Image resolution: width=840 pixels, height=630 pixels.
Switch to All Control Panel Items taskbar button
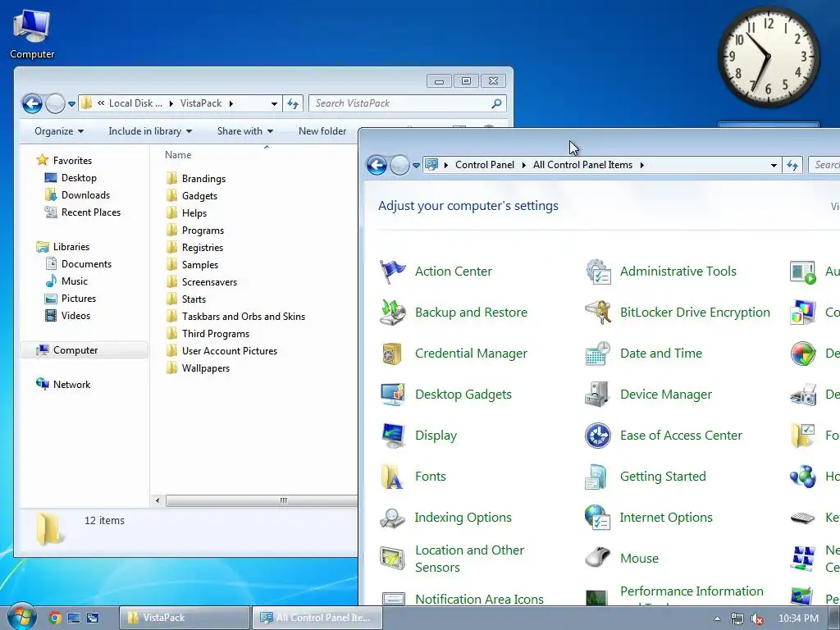tap(317, 618)
